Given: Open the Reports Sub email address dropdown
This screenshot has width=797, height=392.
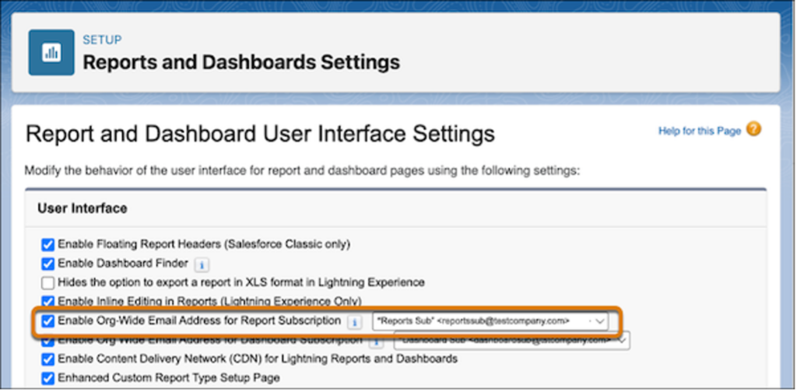Looking at the screenshot, I should [490, 321].
